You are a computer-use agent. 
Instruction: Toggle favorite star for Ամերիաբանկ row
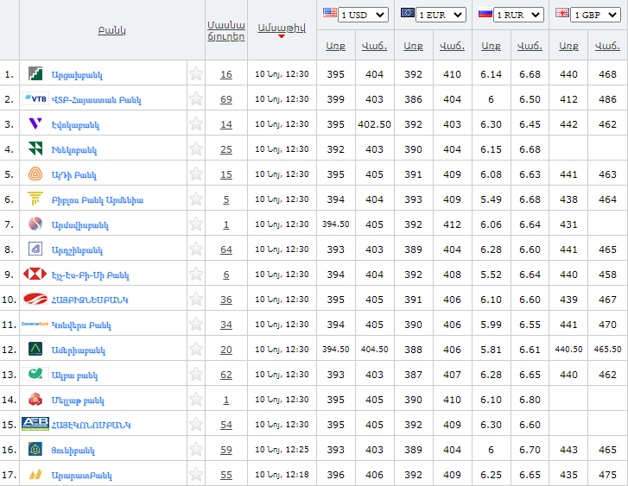click(196, 350)
